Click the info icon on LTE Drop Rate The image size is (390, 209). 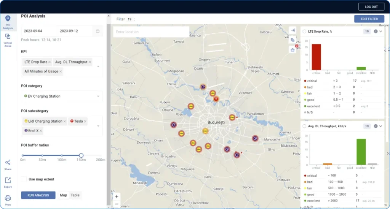coord(376,32)
